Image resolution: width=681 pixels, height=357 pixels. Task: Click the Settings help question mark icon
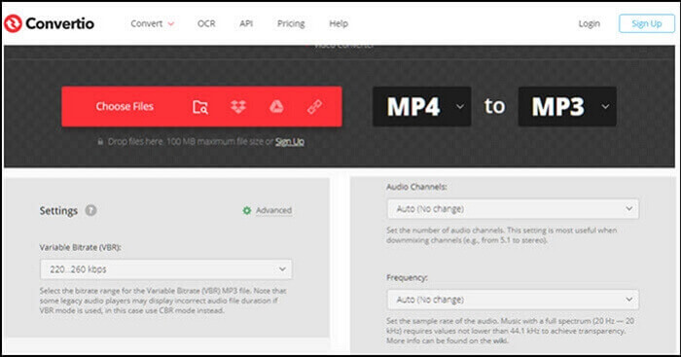tap(90, 210)
